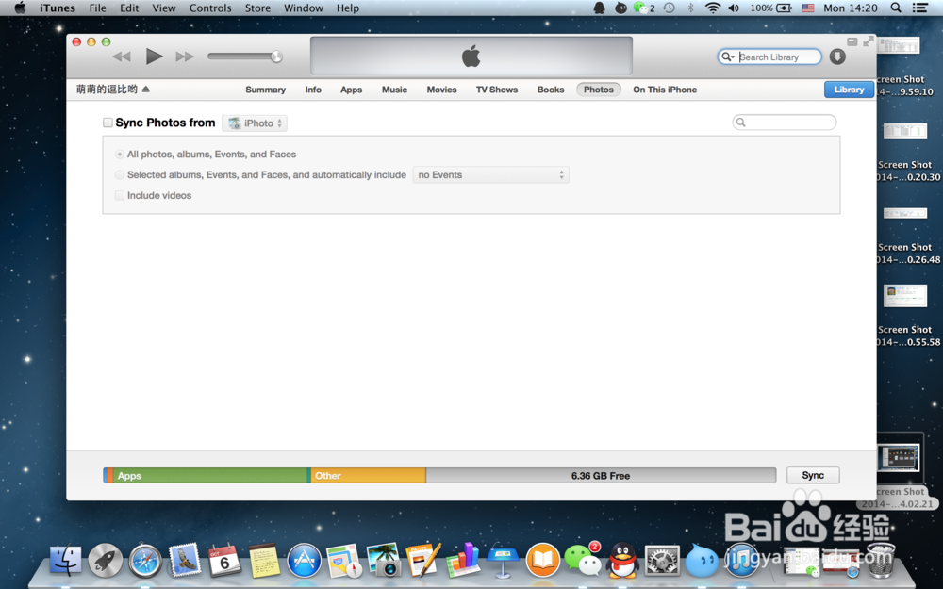Viewport: 943px width, 589px height.
Task: Open the On This iPhone tab
Action: [x=665, y=90]
